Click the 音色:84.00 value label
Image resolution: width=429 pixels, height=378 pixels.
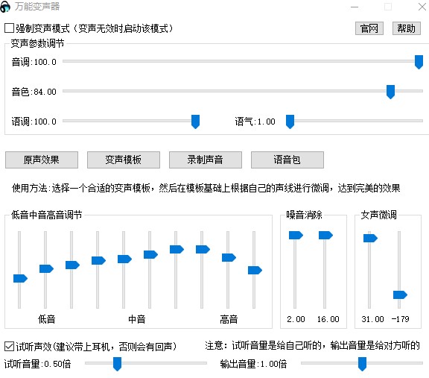tap(34, 92)
